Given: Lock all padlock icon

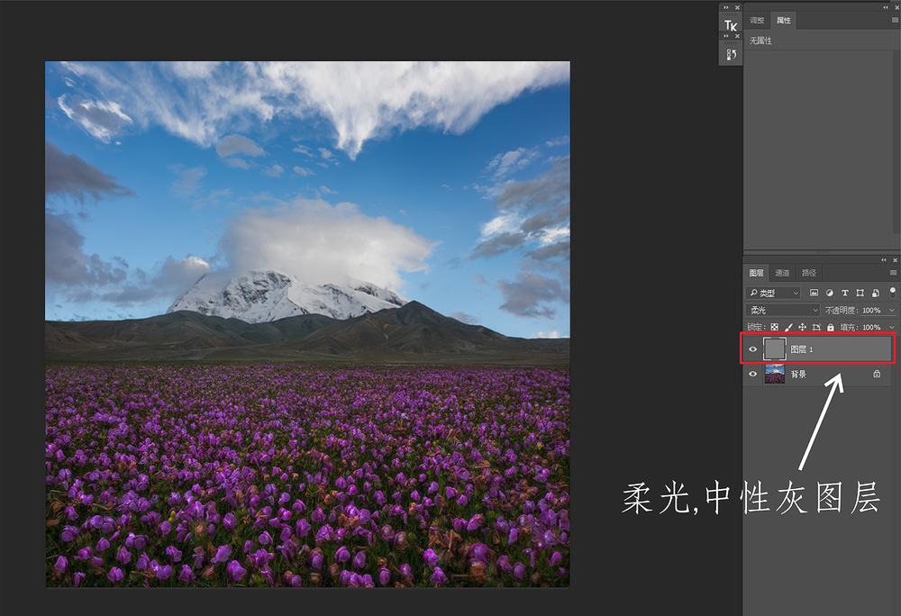Looking at the screenshot, I should pos(830,327).
